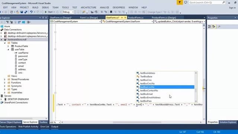
Task: Open the updateButton_Click member dropdown
Action: (180, 22)
